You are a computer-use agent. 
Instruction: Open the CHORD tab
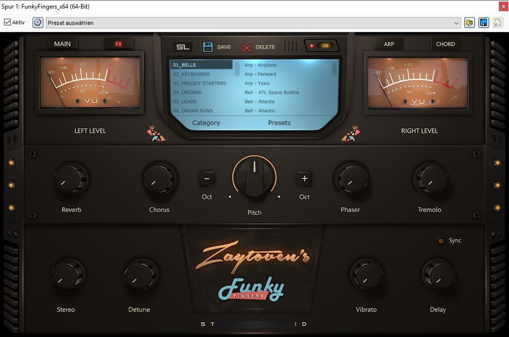(x=446, y=44)
